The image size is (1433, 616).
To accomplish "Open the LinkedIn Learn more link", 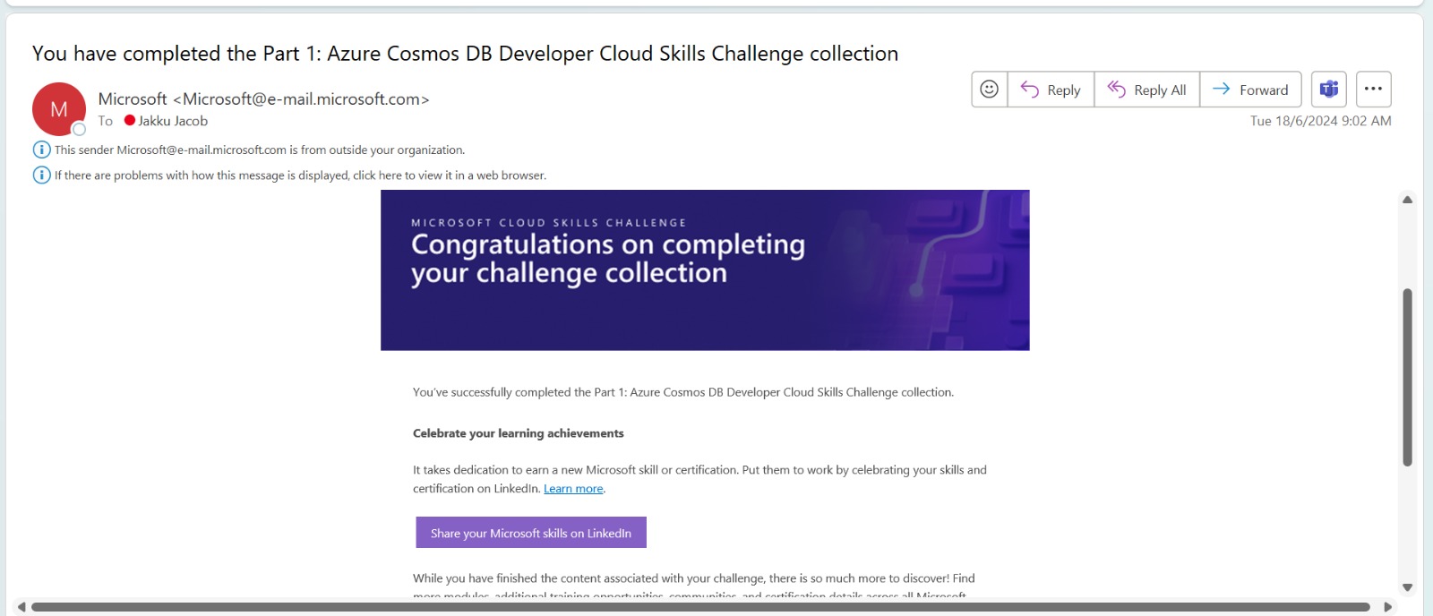I will 573,489.
